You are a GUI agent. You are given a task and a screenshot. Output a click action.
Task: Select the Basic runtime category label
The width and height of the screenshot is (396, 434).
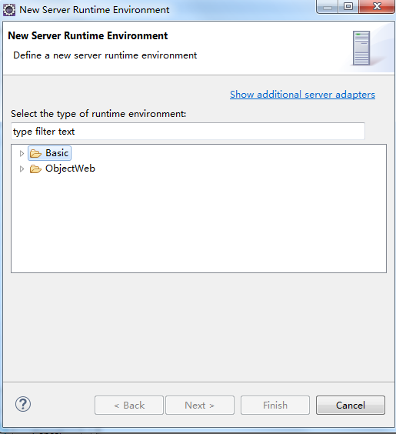click(x=57, y=153)
